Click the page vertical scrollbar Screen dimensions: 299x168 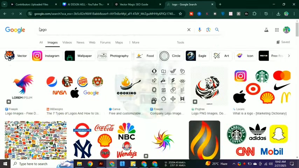click(297, 29)
